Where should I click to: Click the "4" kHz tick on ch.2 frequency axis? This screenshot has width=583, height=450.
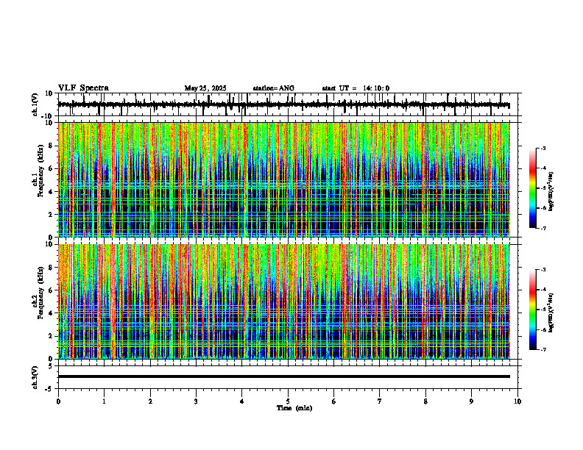tap(52, 313)
